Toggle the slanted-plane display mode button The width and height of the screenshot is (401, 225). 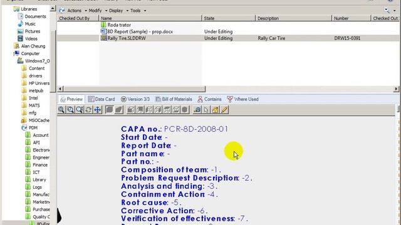118,110
